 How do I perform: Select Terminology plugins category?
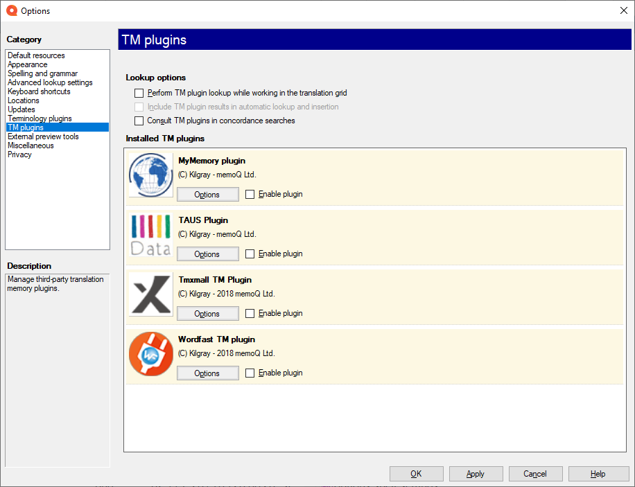(x=40, y=118)
